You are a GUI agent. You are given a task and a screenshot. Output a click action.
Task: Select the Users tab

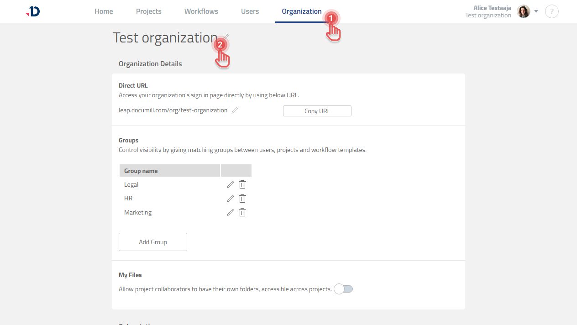click(x=250, y=11)
